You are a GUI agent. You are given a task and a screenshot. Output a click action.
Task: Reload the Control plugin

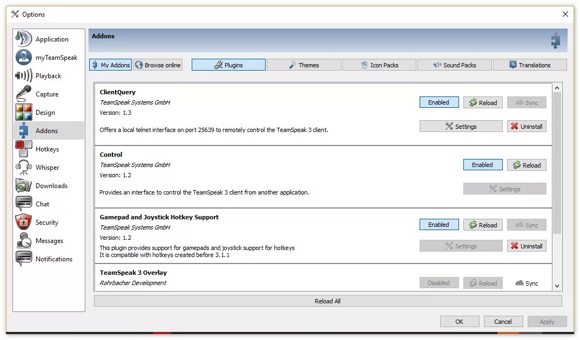(527, 165)
